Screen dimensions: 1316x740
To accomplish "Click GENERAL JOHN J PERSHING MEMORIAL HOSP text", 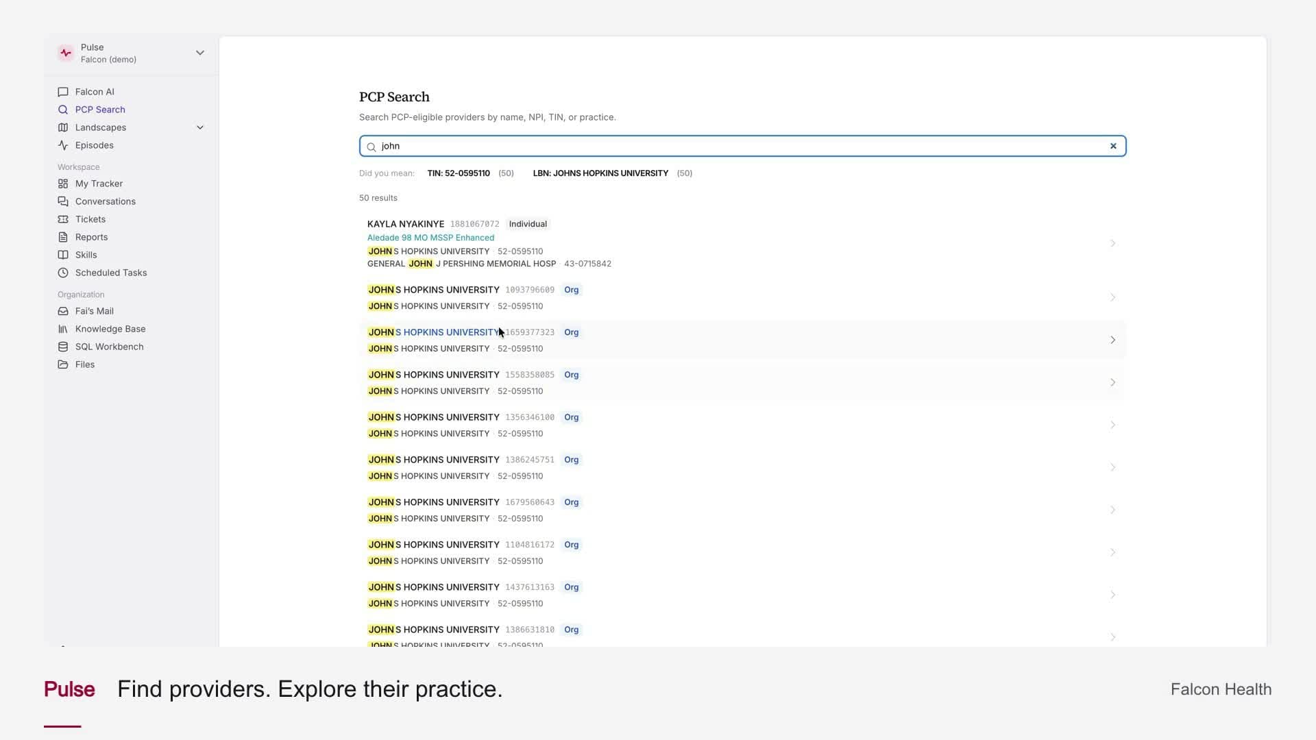I will click(461, 264).
